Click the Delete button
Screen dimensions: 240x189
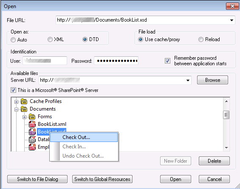click(x=214, y=161)
